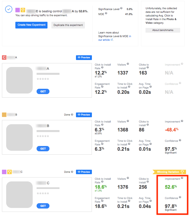Click Significance Level help question icon
The width and height of the screenshot is (193, 218).
pos(121,9)
